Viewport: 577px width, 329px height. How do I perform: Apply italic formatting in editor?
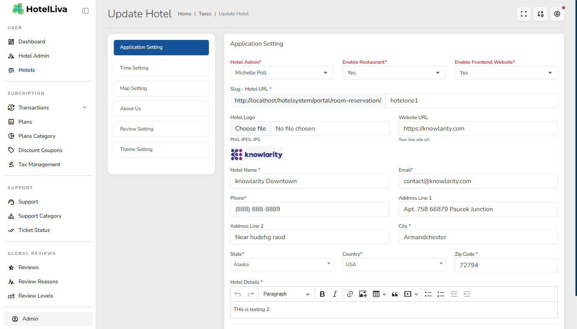coord(335,294)
